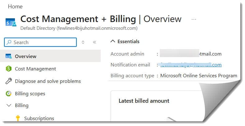
Task: Collapse the Essentials section
Action: [x=113, y=41]
